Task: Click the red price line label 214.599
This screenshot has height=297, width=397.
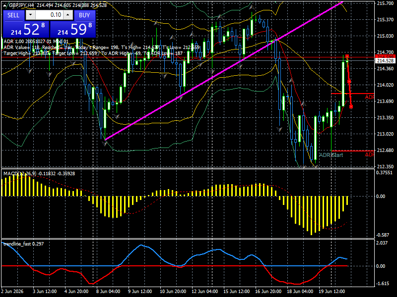Action: point(385,56)
